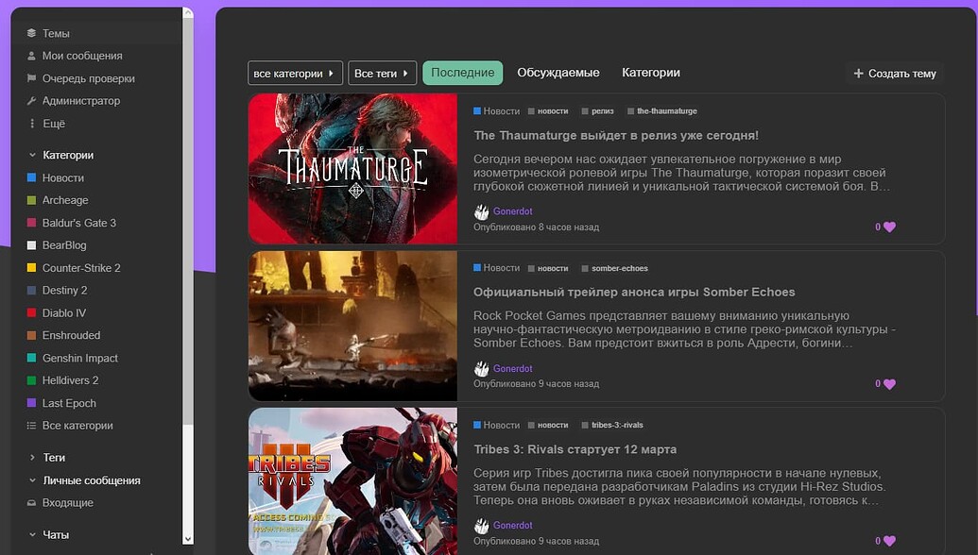The height and width of the screenshot is (555, 978).
Task: Open the Somber Echoes post thumbnail
Action: pyautogui.click(x=352, y=326)
